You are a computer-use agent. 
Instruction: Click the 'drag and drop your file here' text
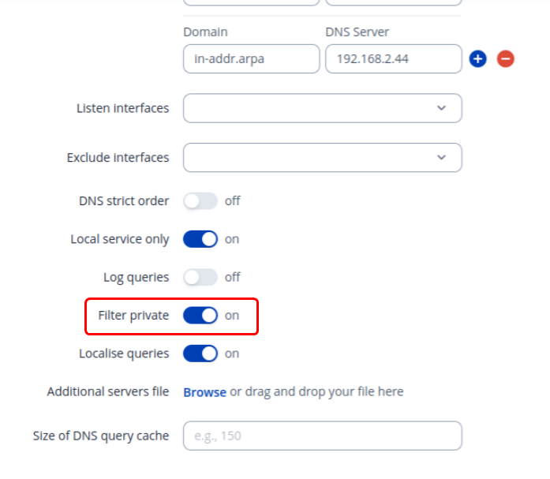coord(316,392)
